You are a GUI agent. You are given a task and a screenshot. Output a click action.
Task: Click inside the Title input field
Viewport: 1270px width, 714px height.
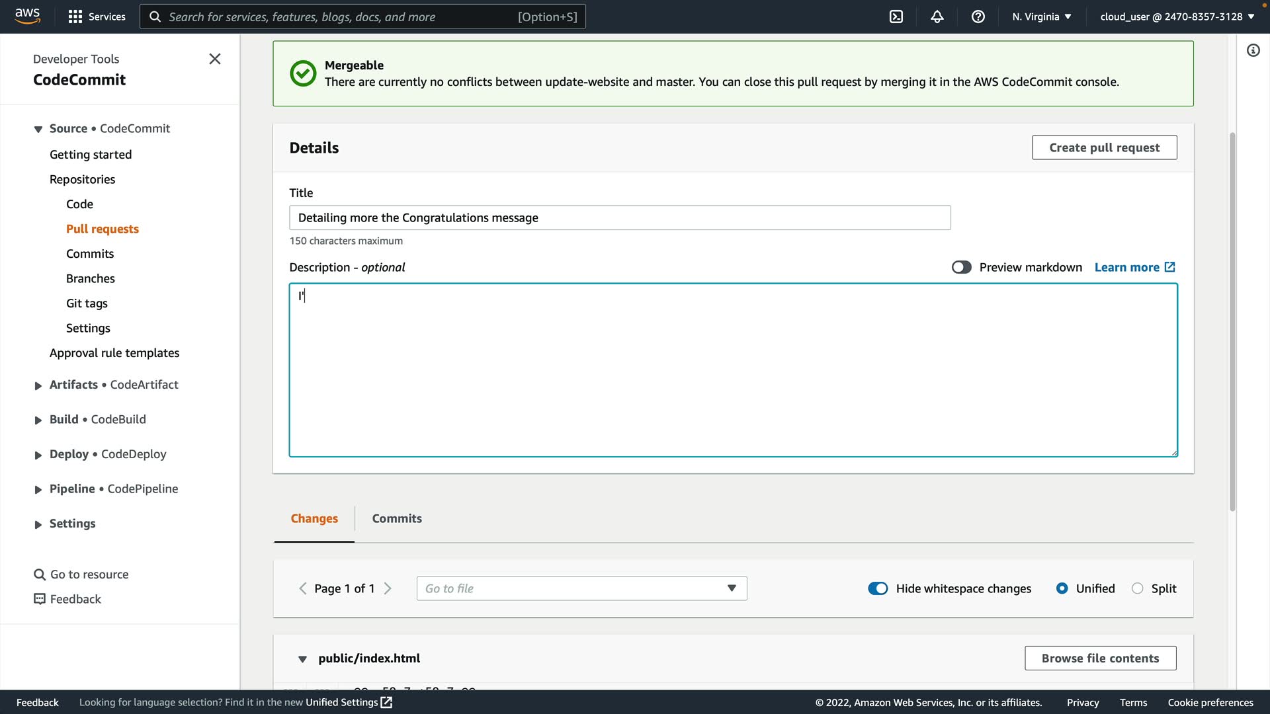click(619, 218)
